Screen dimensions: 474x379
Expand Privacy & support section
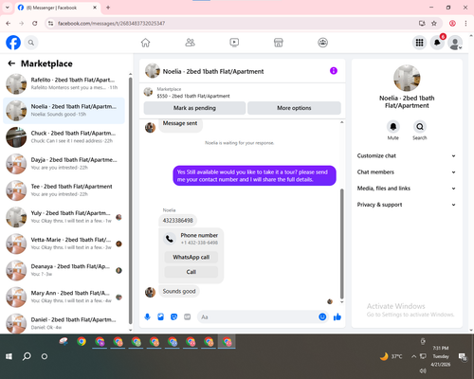pyautogui.click(x=407, y=205)
